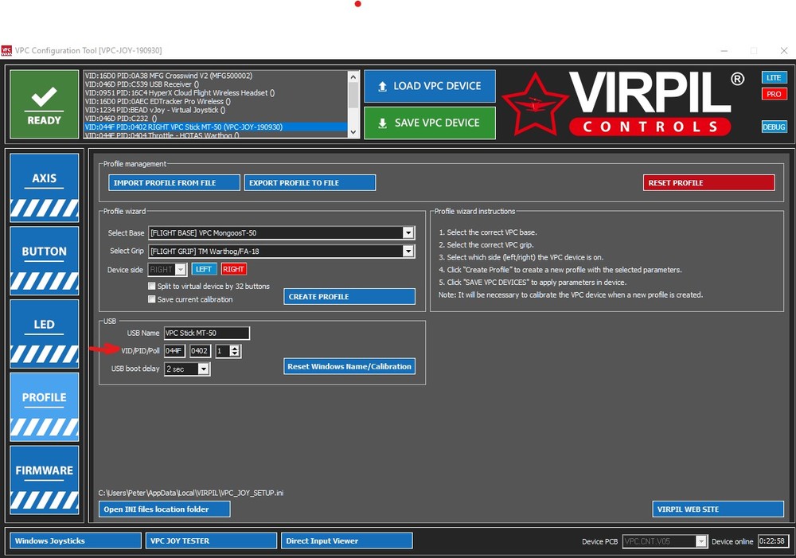The width and height of the screenshot is (796, 558).
Task: Click LOAD VPC DEVICE button
Action: point(430,86)
